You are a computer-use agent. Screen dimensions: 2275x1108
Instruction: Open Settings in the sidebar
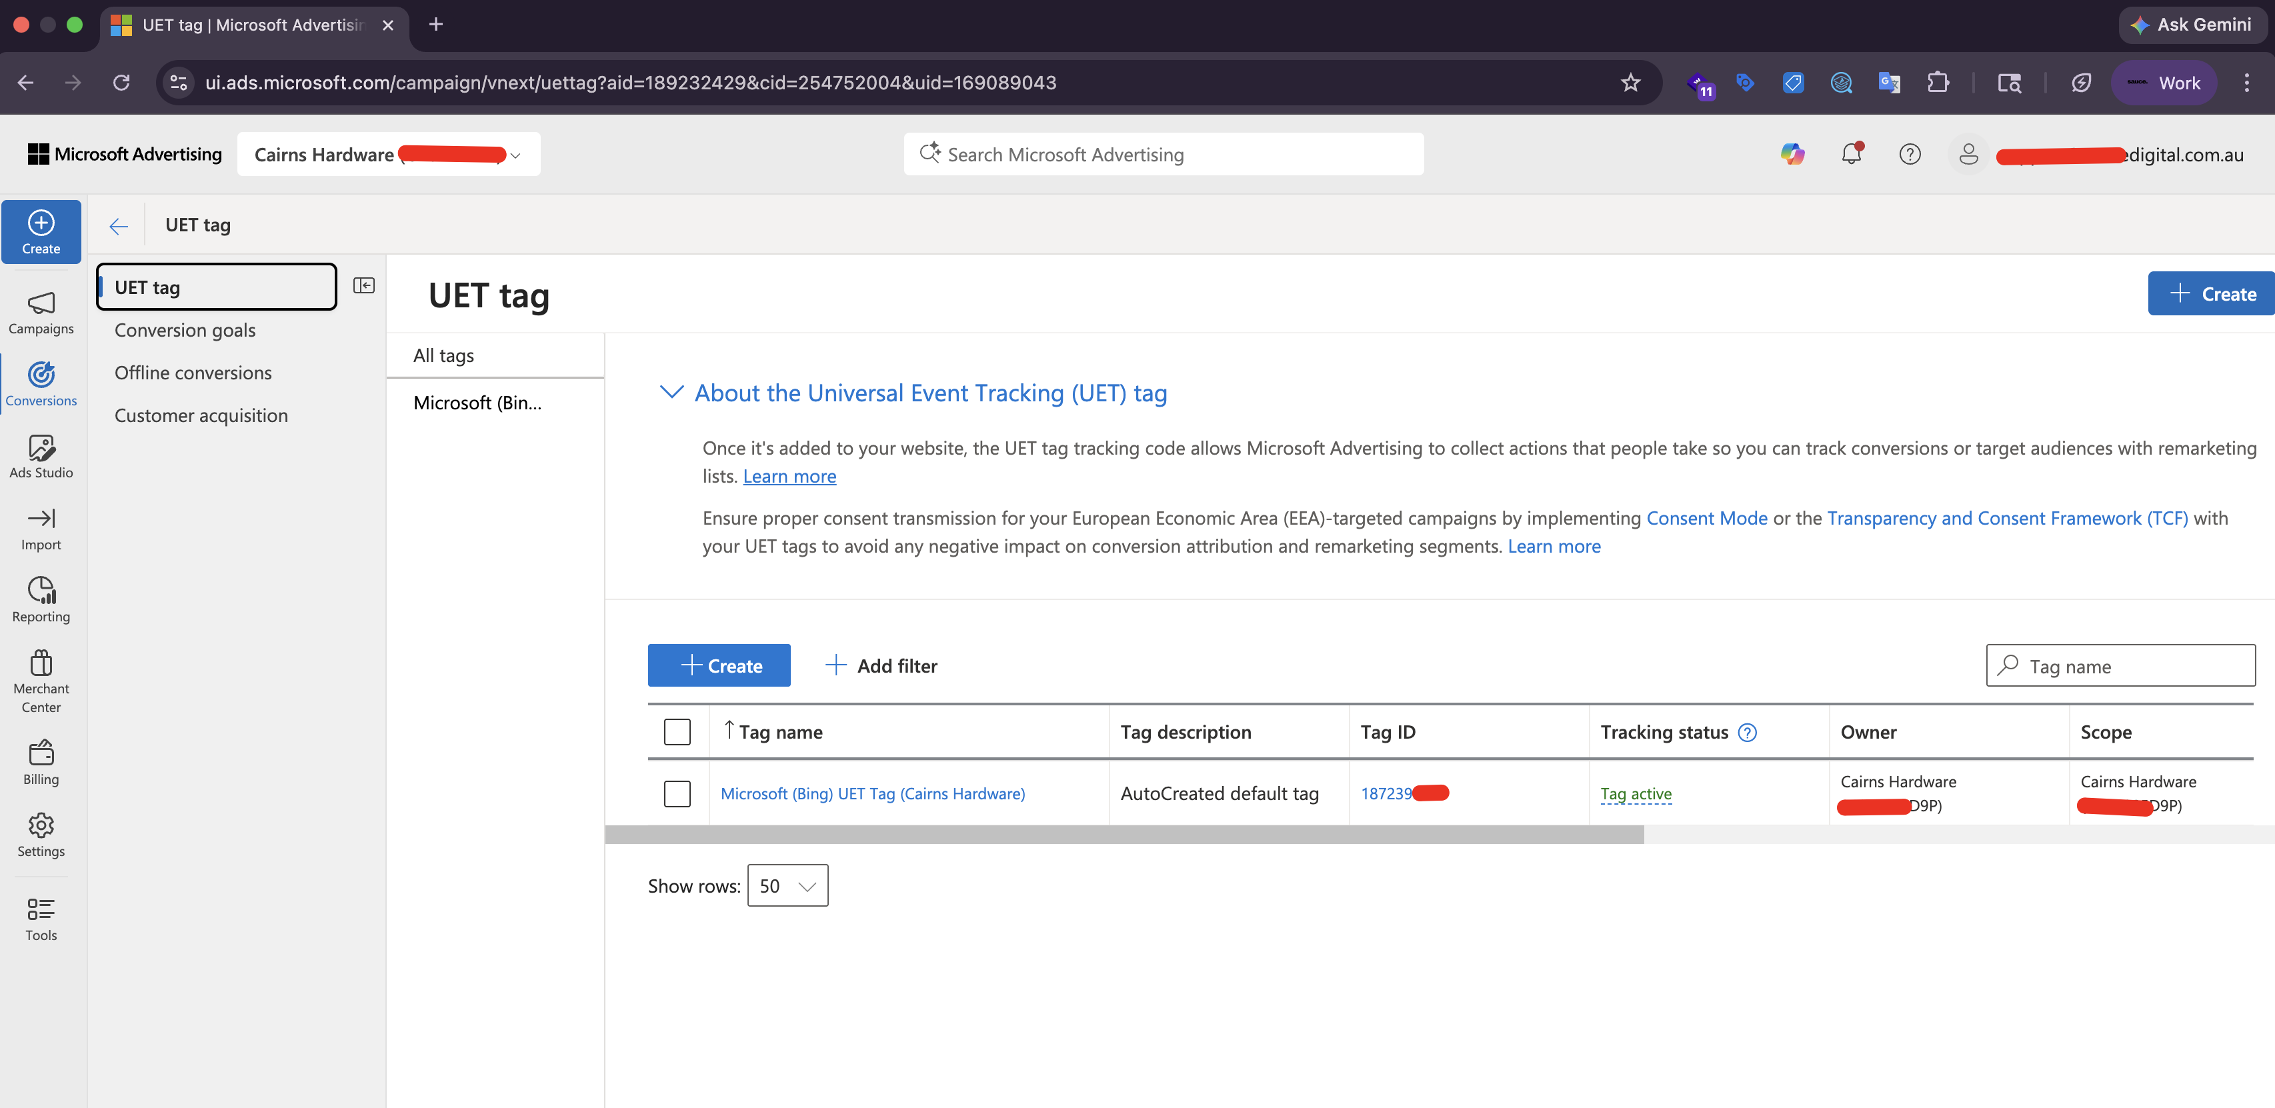click(x=41, y=835)
